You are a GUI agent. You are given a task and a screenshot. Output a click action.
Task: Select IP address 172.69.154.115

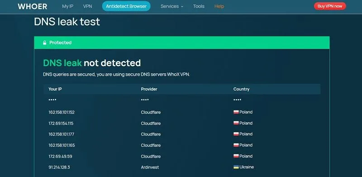tap(61, 124)
